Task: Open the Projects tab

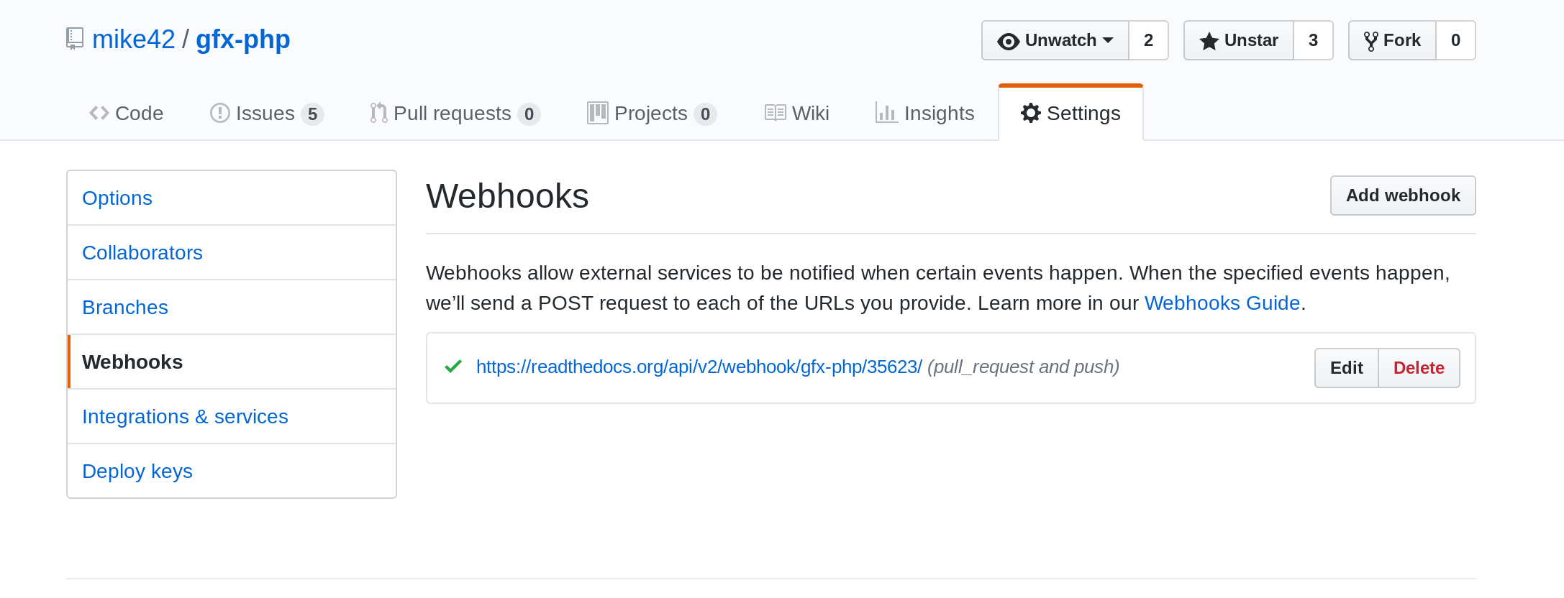Action: [651, 114]
